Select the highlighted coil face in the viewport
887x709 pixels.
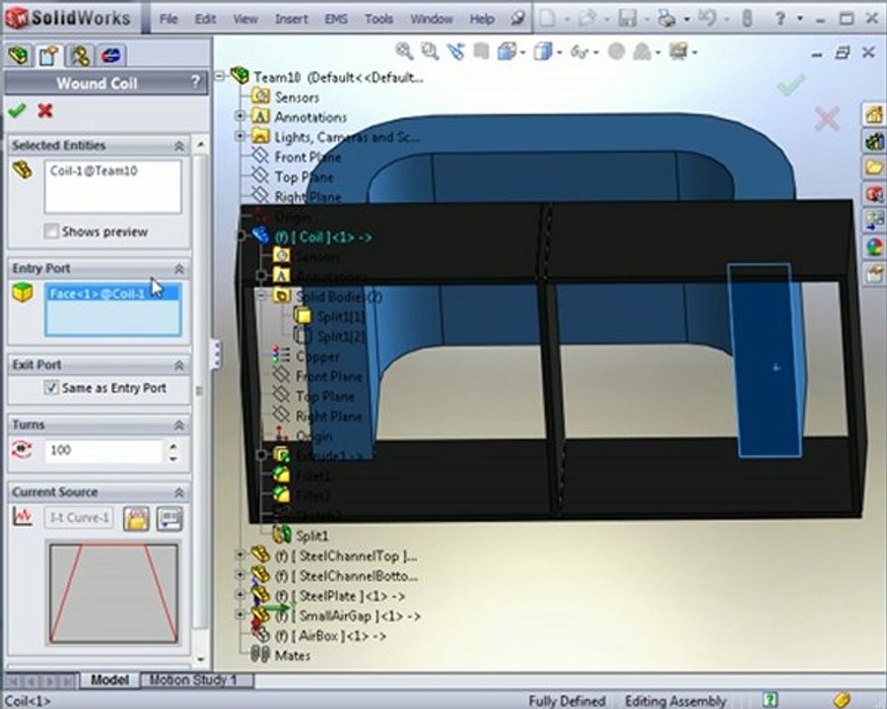(764, 360)
